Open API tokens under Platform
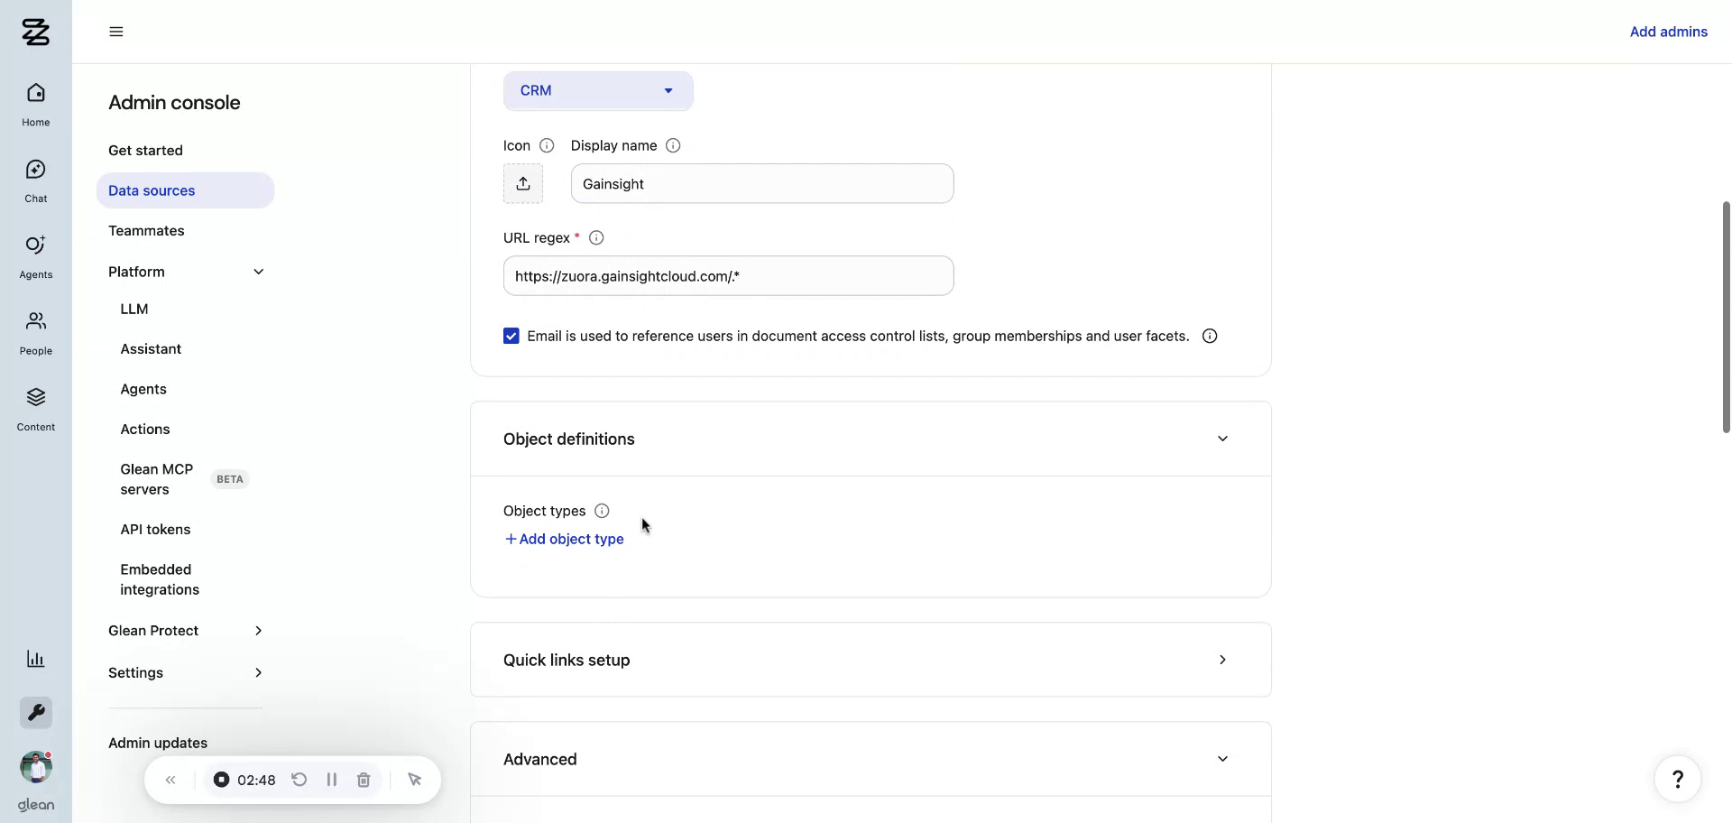This screenshot has width=1732, height=823. click(155, 530)
